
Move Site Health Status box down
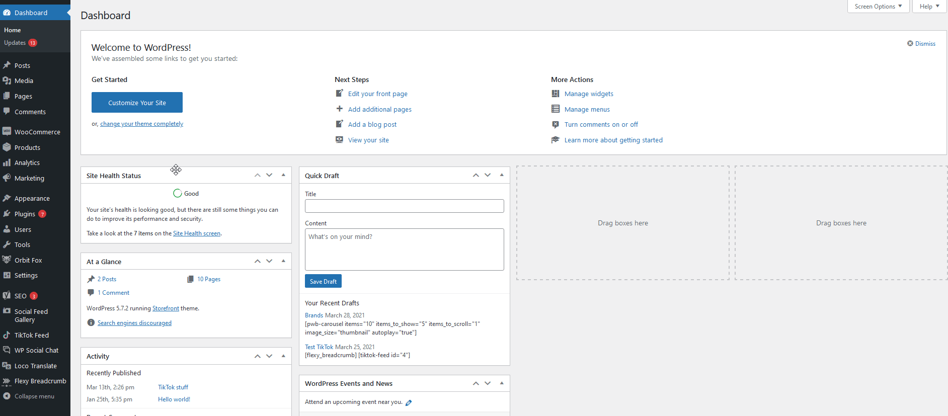tap(269, 175)
